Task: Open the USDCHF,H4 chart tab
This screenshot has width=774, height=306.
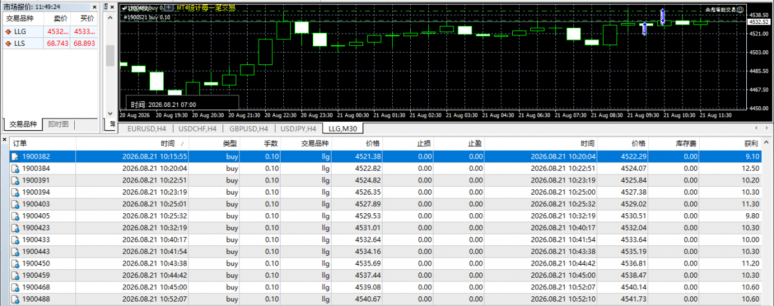Action: click(x=198, y=129)
